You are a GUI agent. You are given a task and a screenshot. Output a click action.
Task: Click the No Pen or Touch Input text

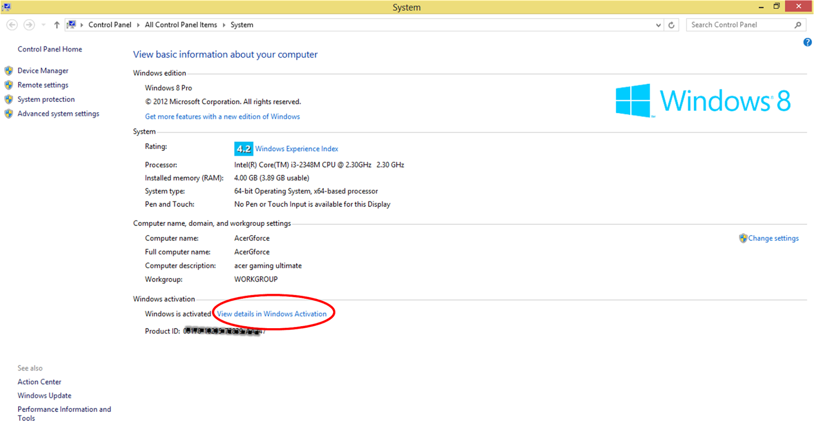click(312, 204)
